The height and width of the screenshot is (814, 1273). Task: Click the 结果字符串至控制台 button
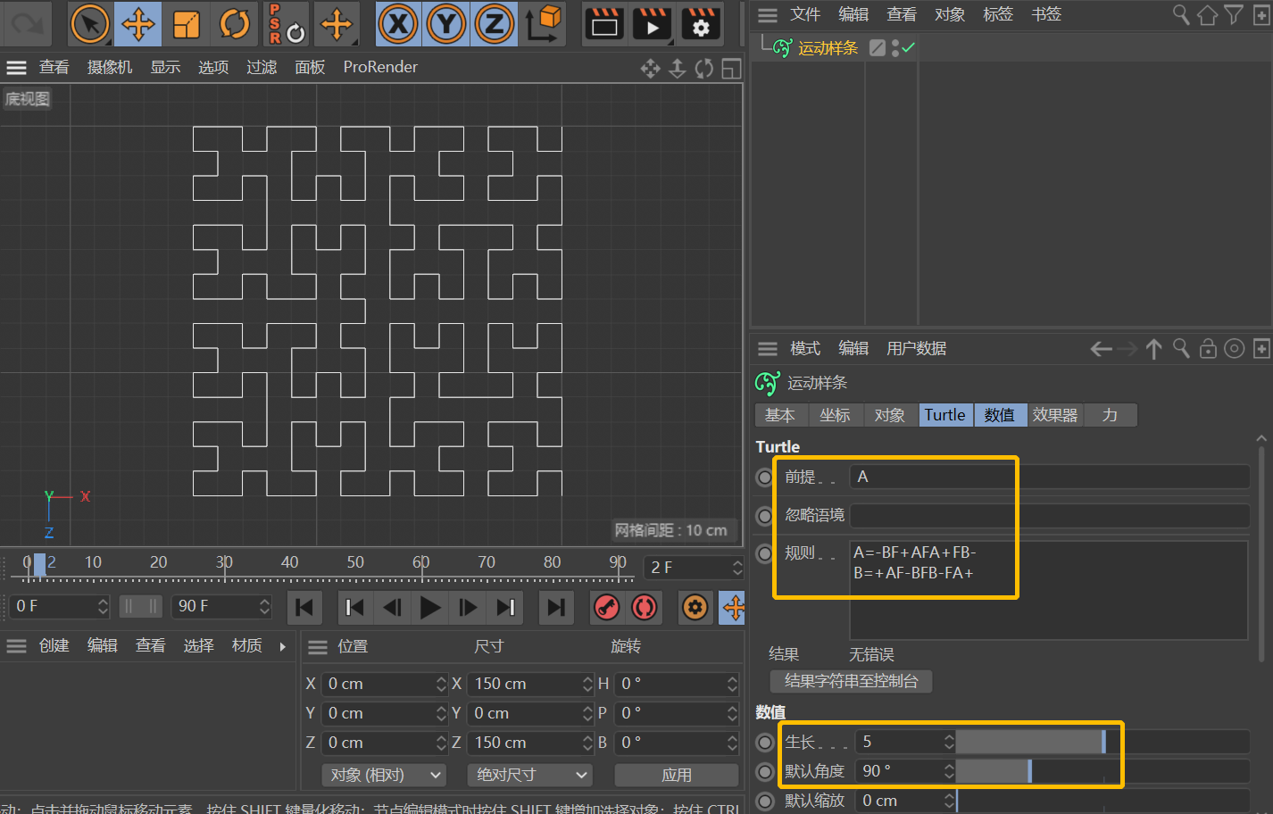point(851,681)
